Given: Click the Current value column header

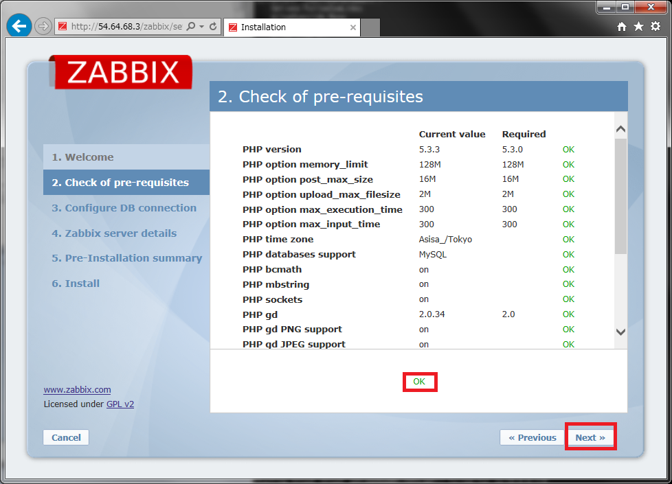Looking at the screenshot, I should click(451, 134).
